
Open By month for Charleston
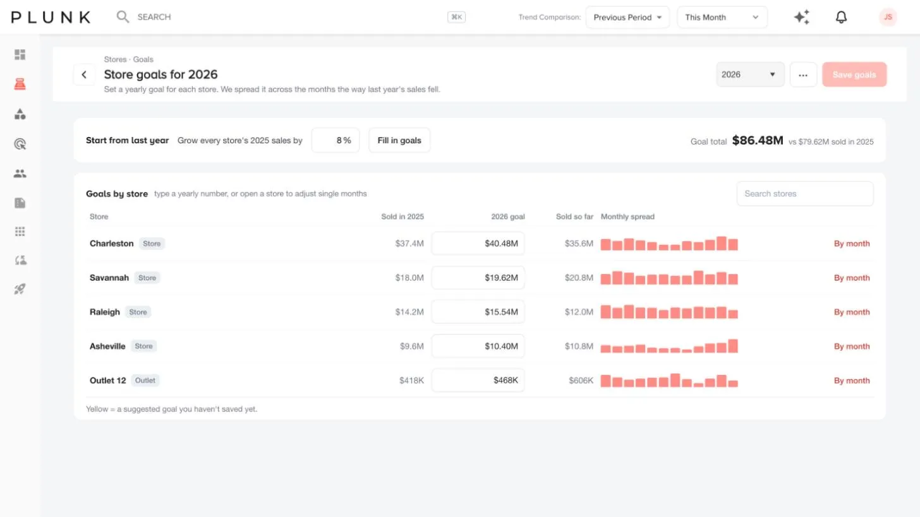852,244
